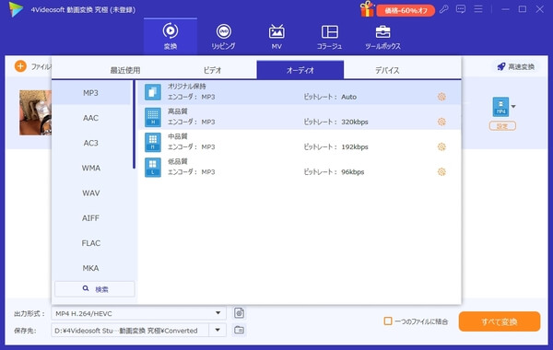This screenshot has height=350, width=553.
Task: Open settings gear for 低品質 96kbps preset
Action: point(441,171)
